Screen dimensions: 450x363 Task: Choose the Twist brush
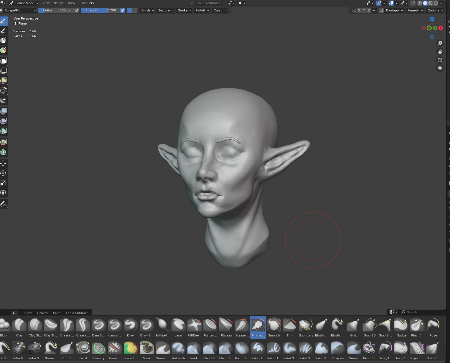[83, 350]
